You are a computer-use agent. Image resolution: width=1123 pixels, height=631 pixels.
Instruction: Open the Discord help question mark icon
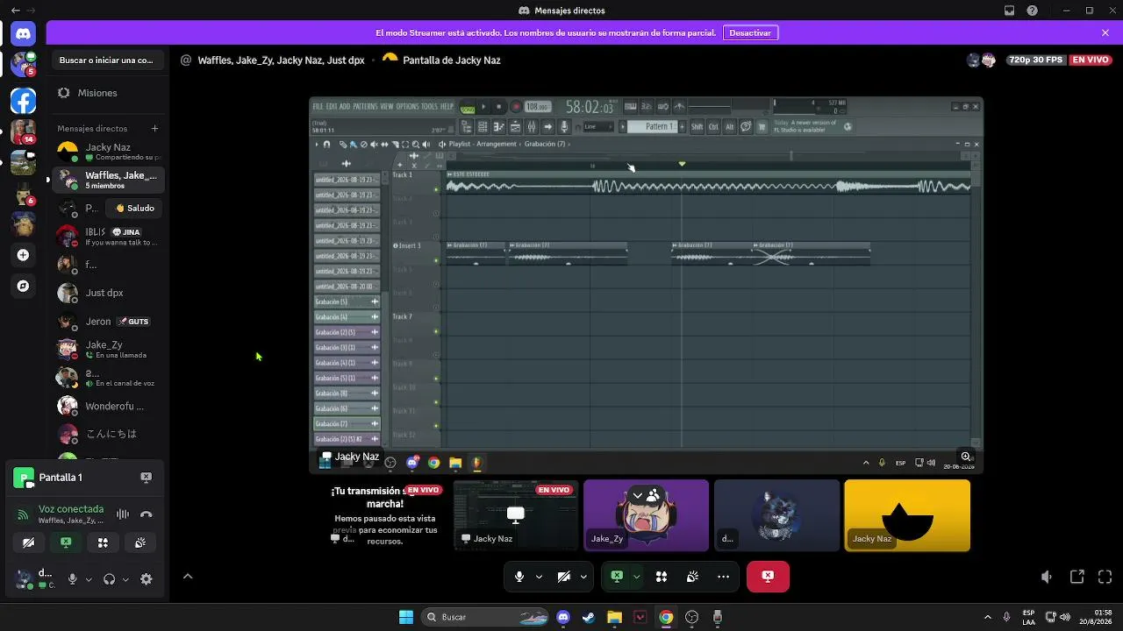[x=1033, y=11]
